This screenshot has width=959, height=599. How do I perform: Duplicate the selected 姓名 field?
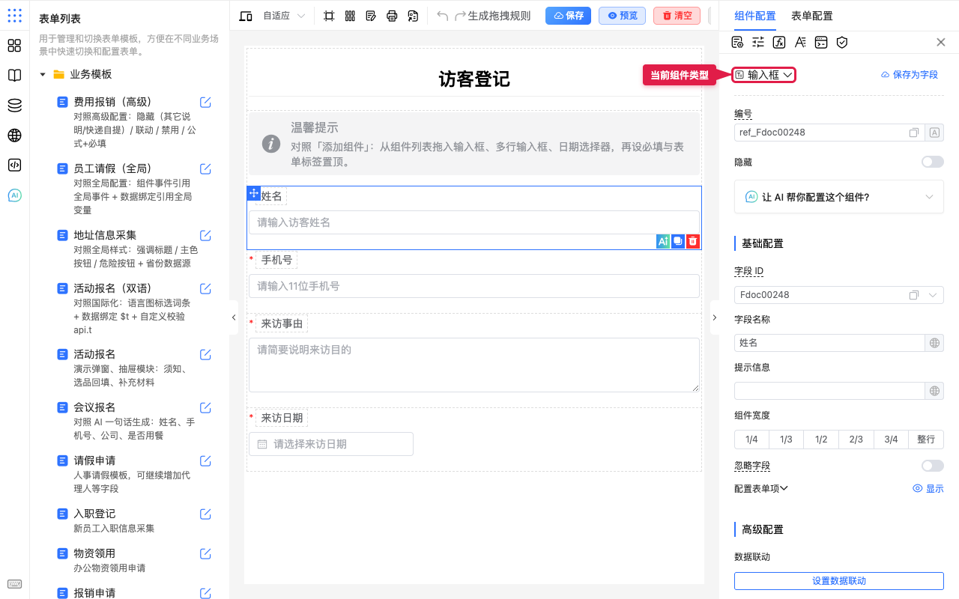pos(678,241)
